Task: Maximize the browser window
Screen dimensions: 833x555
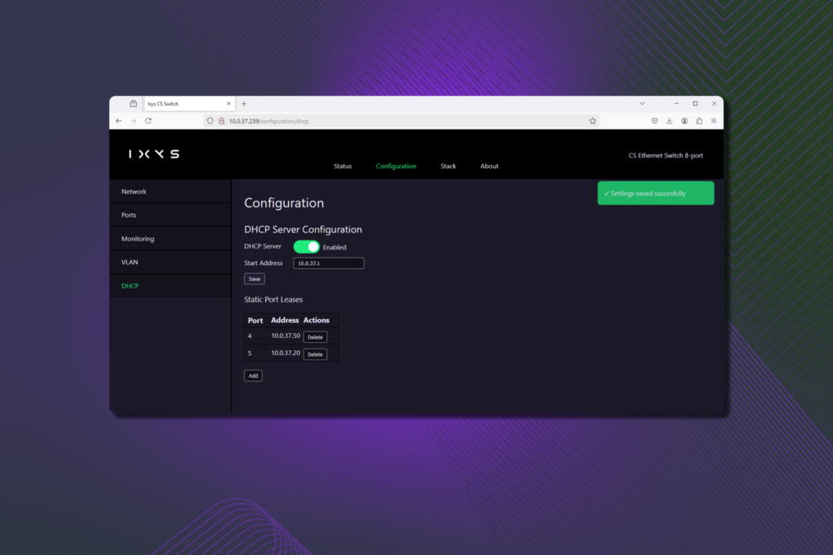Action: 695,104
